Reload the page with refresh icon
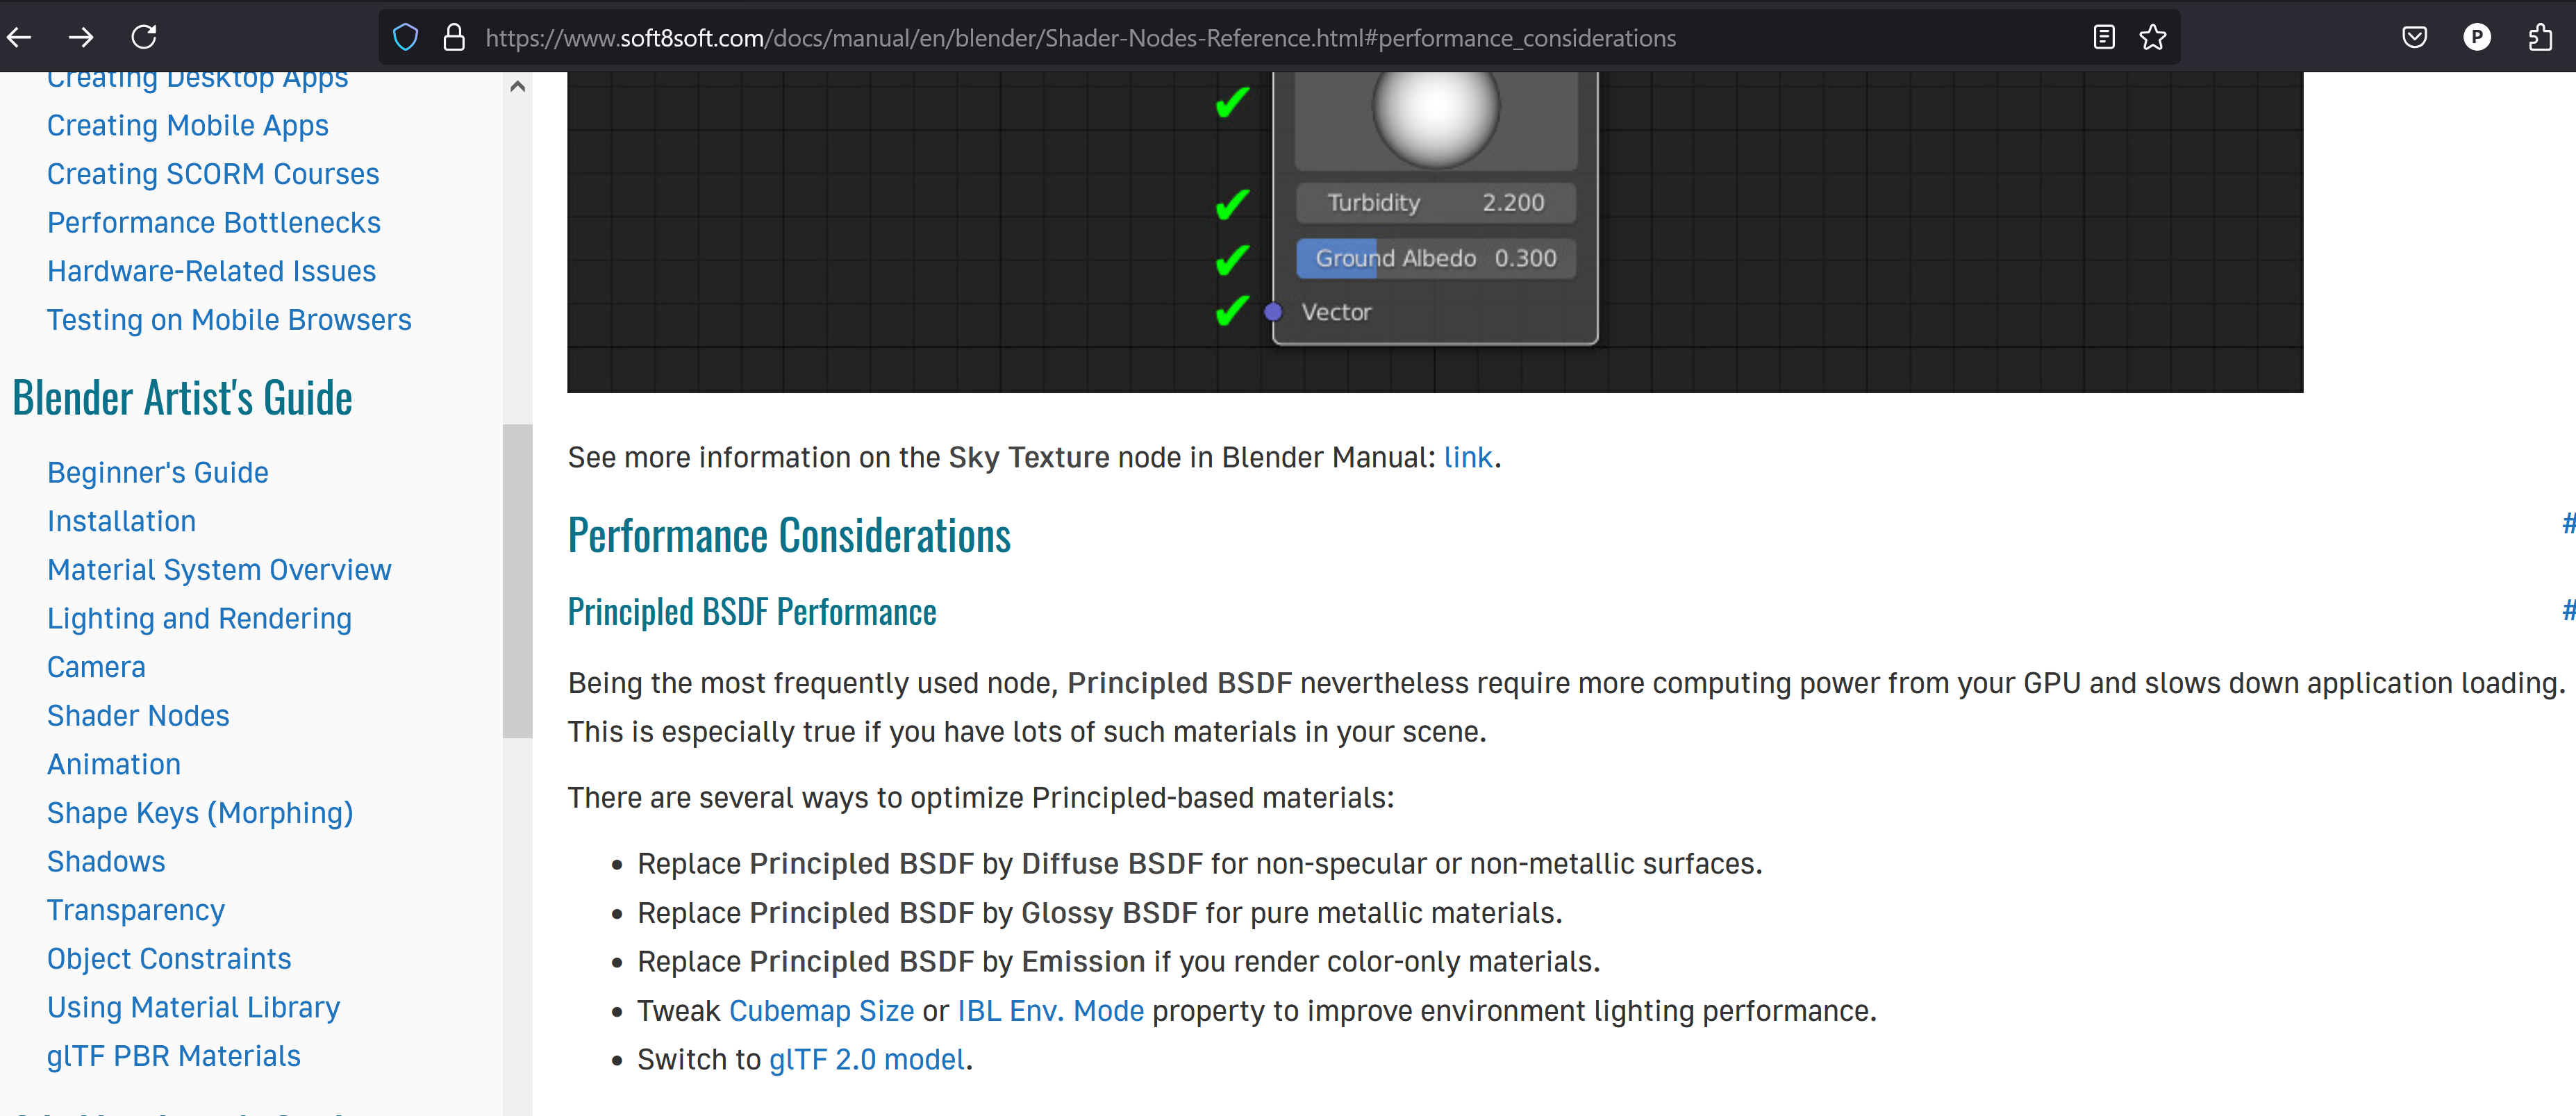The width and height of the screenshot is (2576, 1116). (144, 38)
